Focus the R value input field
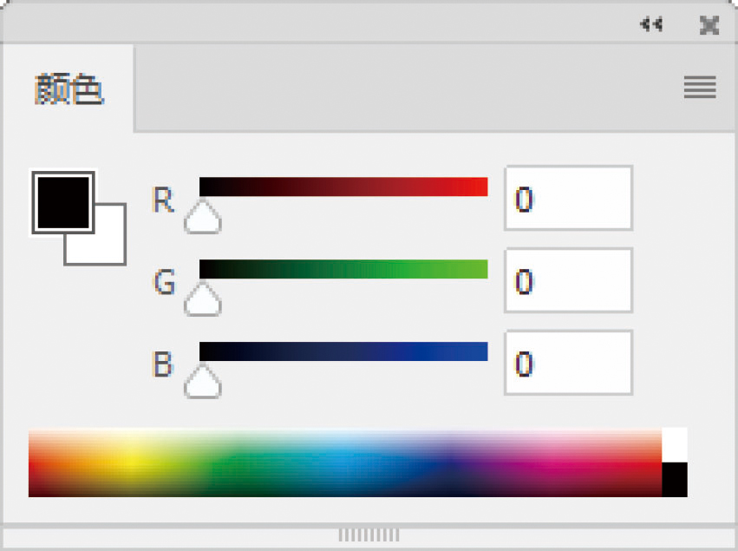The height and width of the screenshot is (551, 738). click(568, 199)
